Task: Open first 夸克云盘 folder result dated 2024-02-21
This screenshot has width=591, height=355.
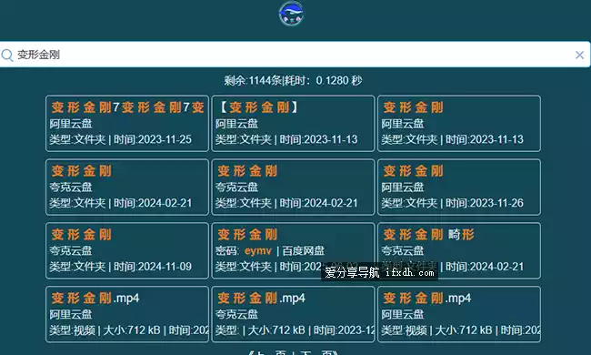Action: click(x=127, y=188)
